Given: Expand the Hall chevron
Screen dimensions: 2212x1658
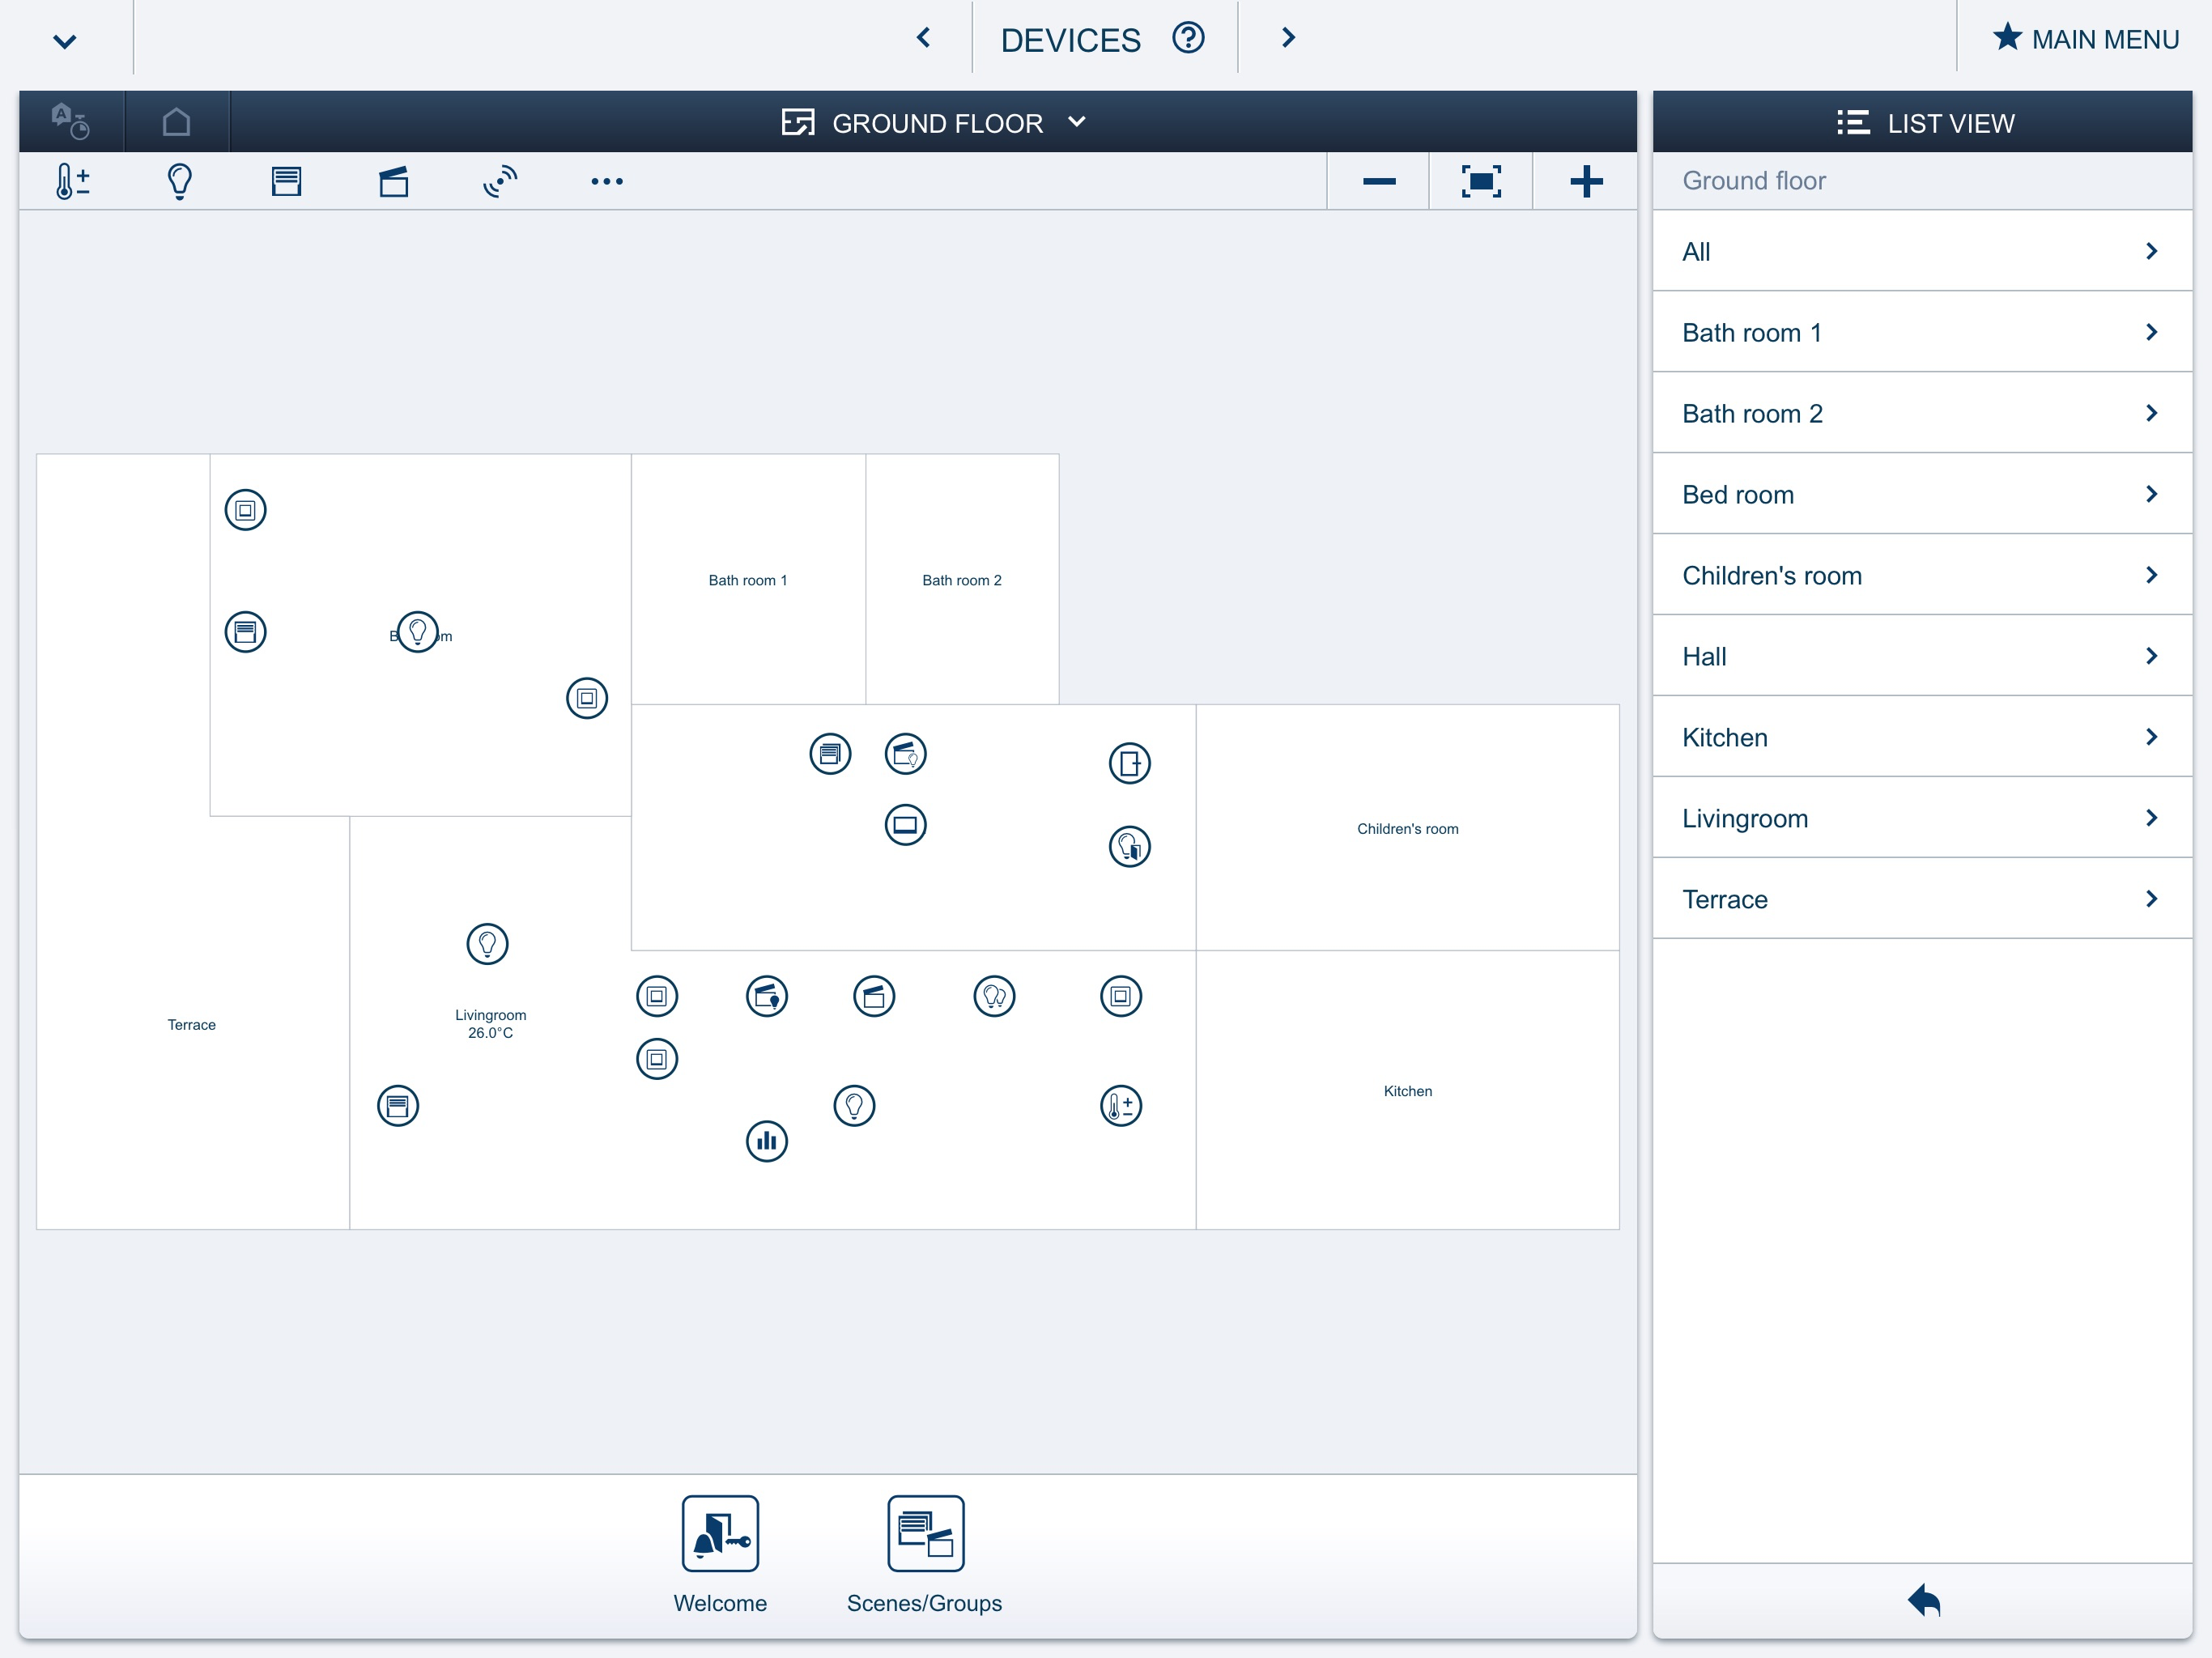Looking at the screenshot, I should (x=2152, y=656).
